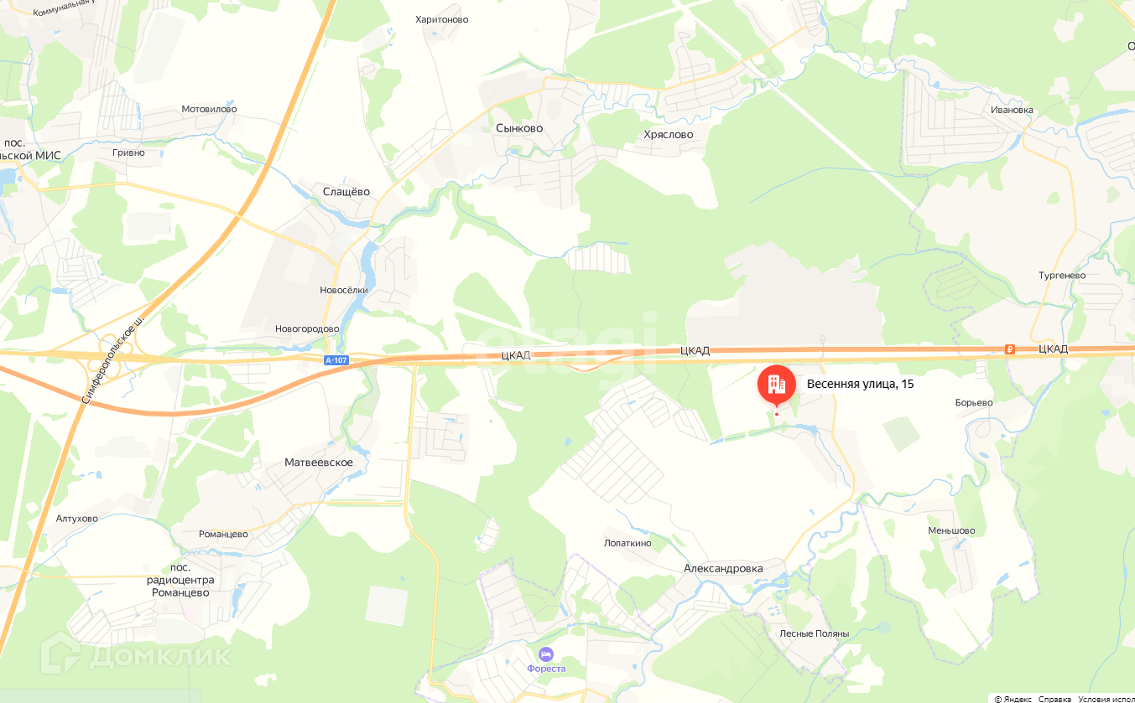The height and width of the screenshot is (703, 1135).
Task: Select the Форестa text label
Action: [546, 668]
